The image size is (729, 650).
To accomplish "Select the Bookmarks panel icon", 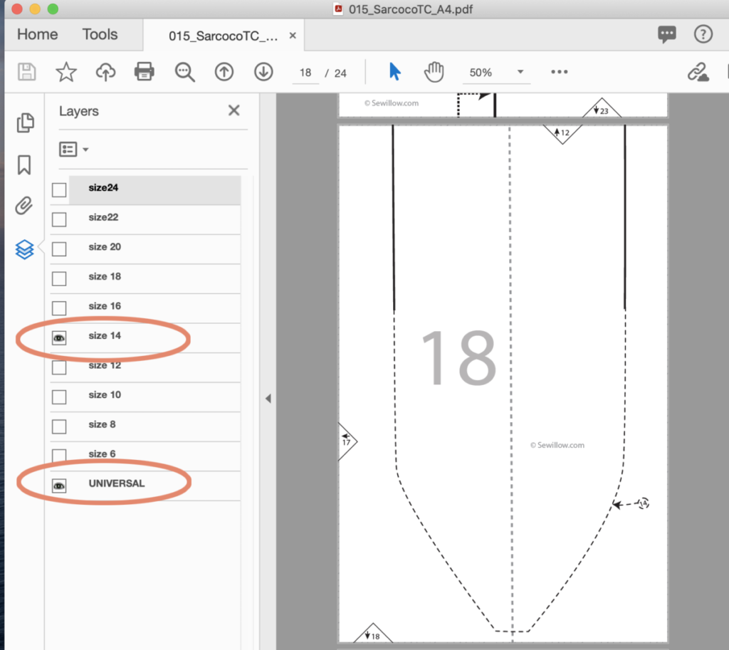I will pos(26,164).
